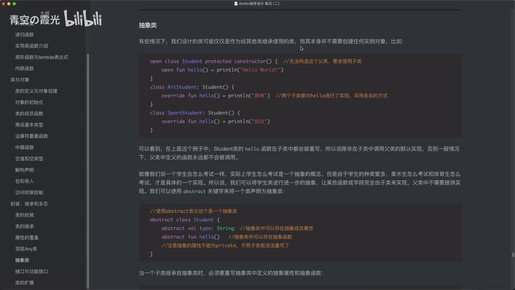Viewport: 515px width, 290px height.
Task: Select the highlighted 抽象类 outline entry
Action: [x=22, y=260]
